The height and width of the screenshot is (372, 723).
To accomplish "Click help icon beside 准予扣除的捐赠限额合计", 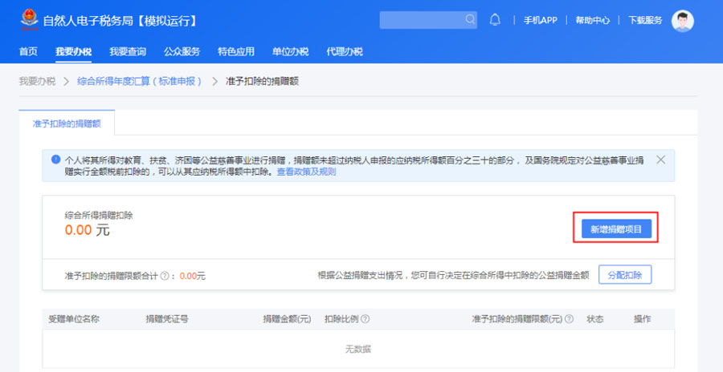I will click(x=164, y=276).
